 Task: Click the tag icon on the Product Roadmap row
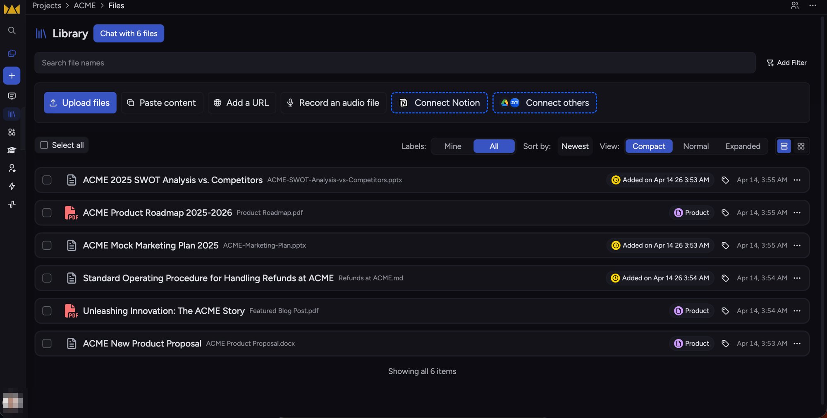(x=725, y=213)
